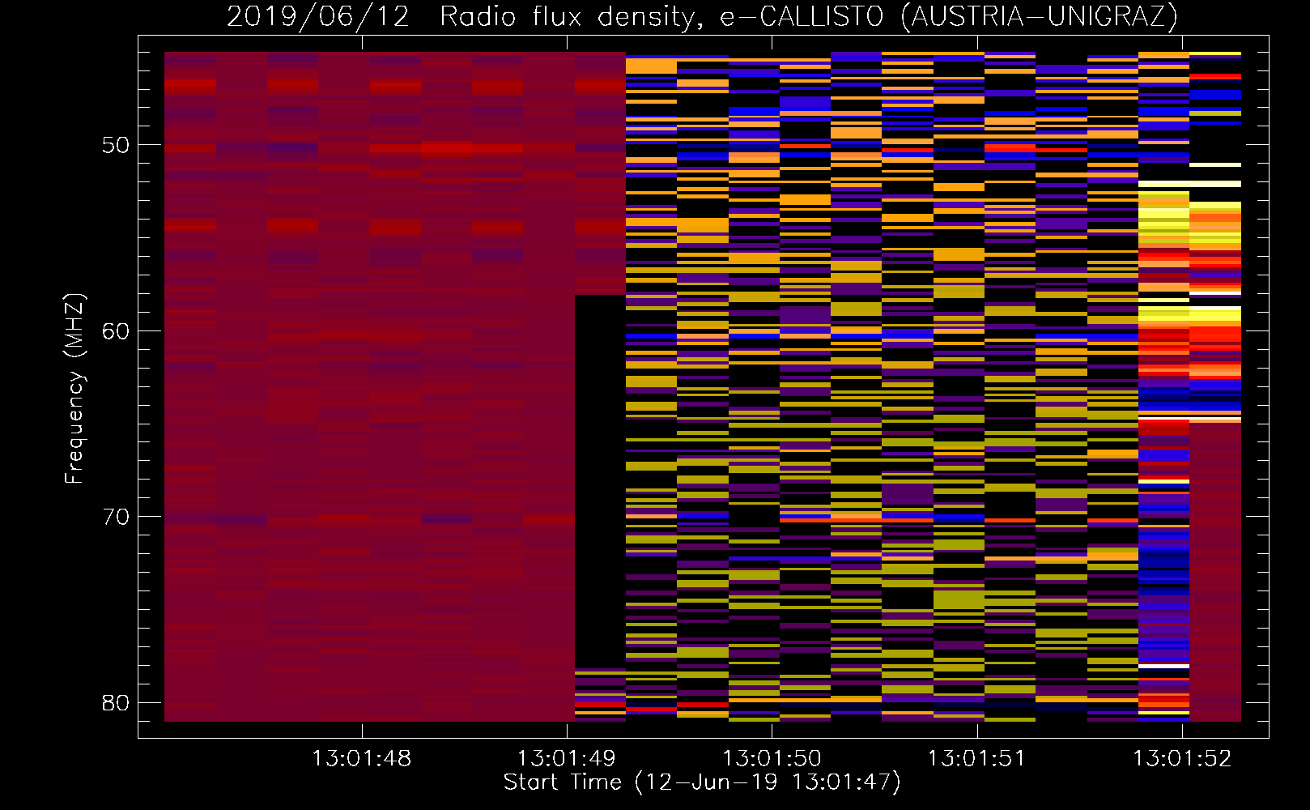Click the Start Time axis caption
This screenshot has width=1310, height=810.
(702, 782)
